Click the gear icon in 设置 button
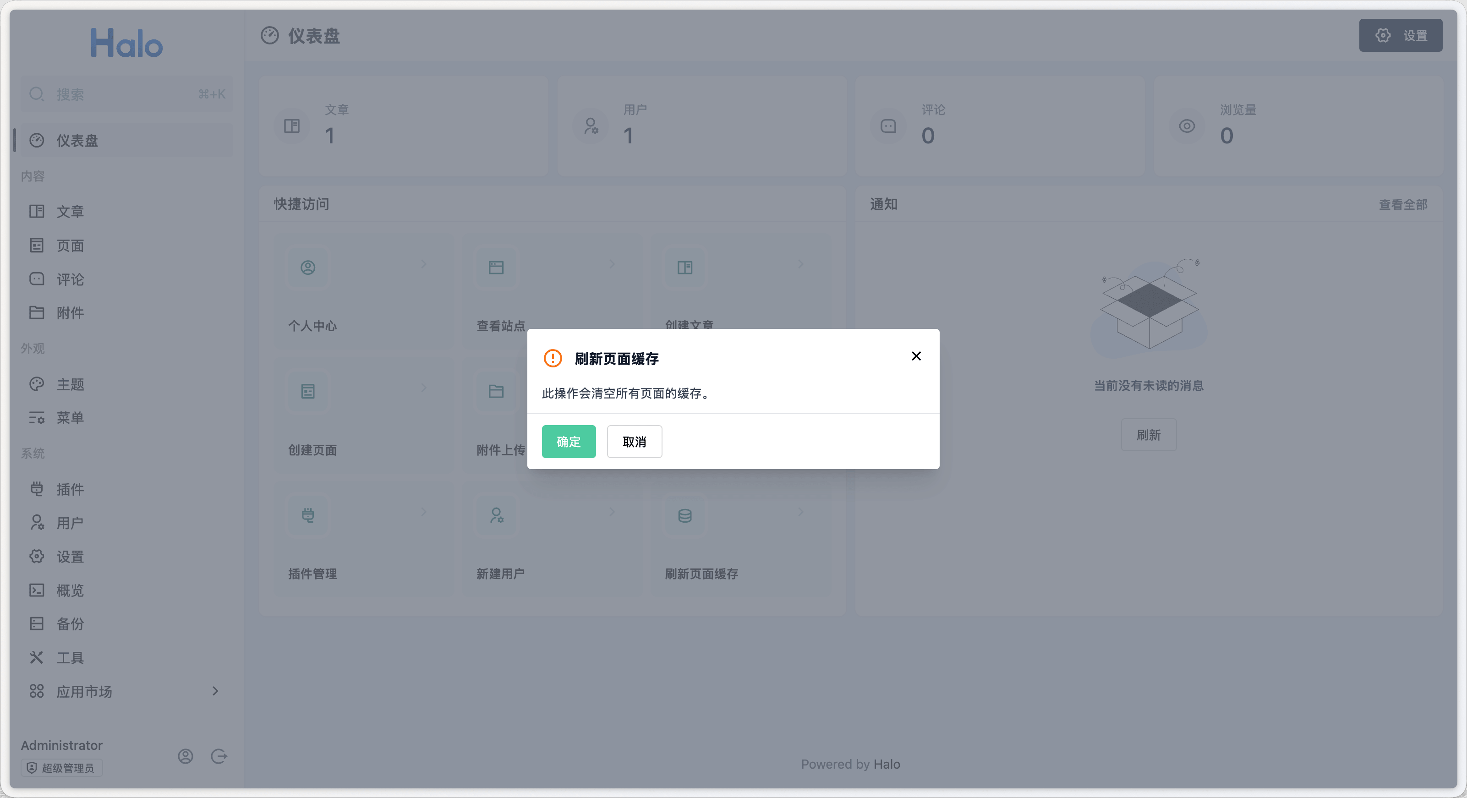Viewport: 1467px width, 798px height. pos(1382,35)
